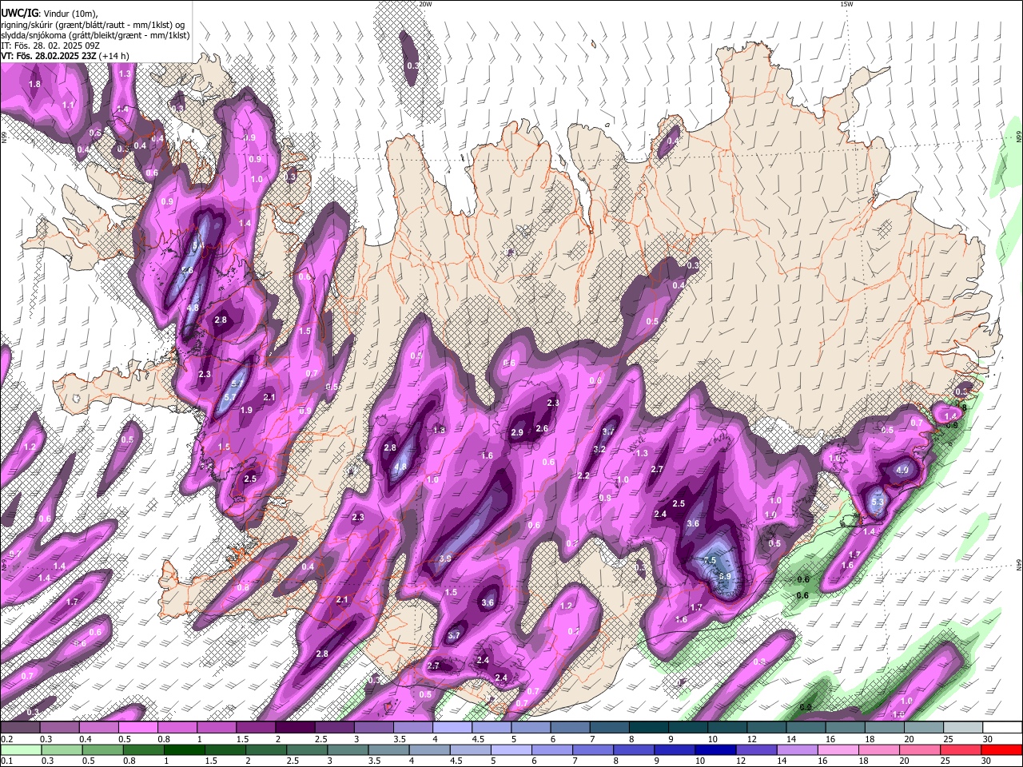This screenshot has width=1023, height=767.
Task: Select pale grey swatch between 25 and 30
Action: (x=964, y=728)
